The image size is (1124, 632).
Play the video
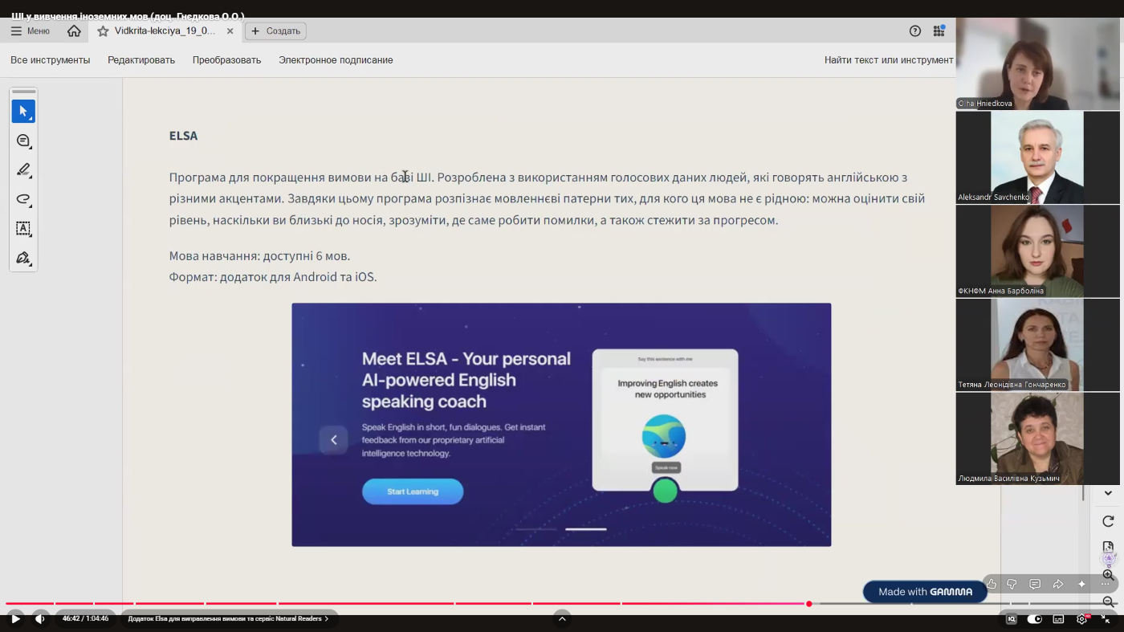click(x=15, y=619)
